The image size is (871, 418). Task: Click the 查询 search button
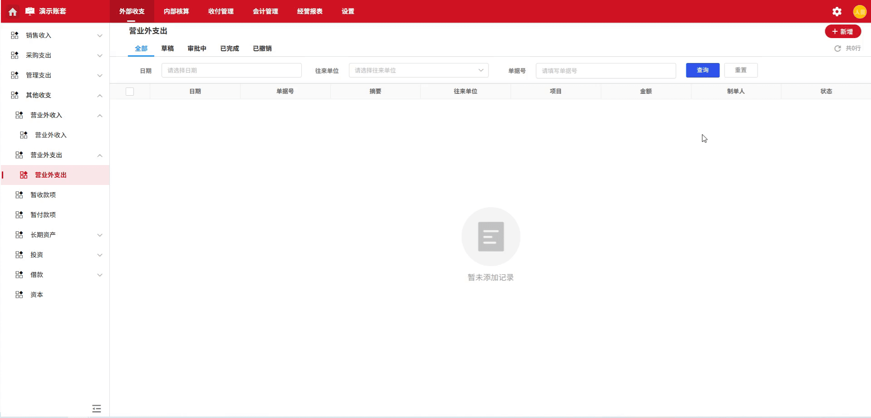702,70
